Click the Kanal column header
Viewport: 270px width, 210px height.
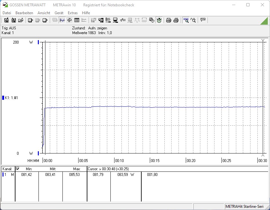click(x=7, y=169)
